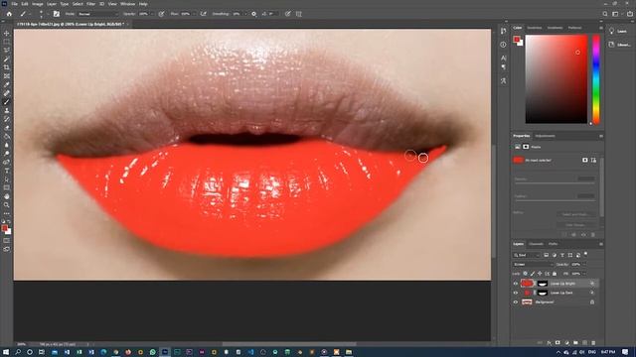
Task: Hide the Background layer
Action: (x=516, y=301)
